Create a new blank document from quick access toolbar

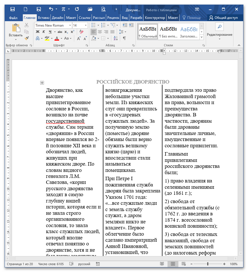[x=25, y=9]
